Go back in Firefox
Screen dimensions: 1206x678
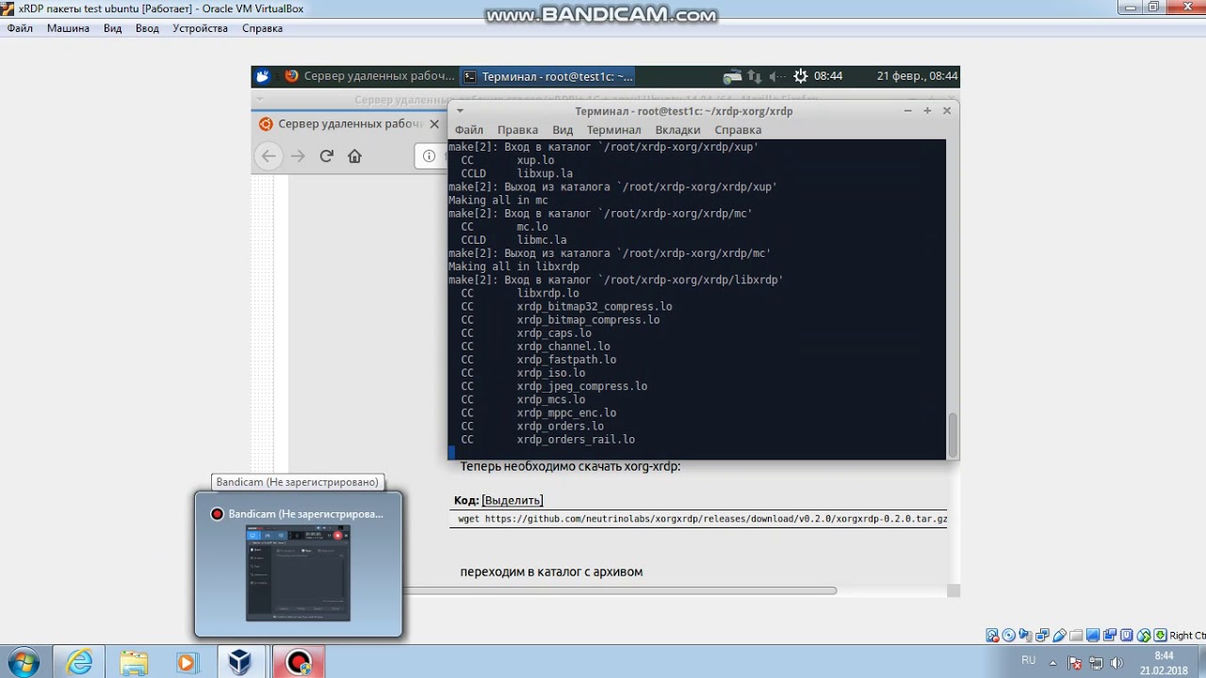[269, 156]
